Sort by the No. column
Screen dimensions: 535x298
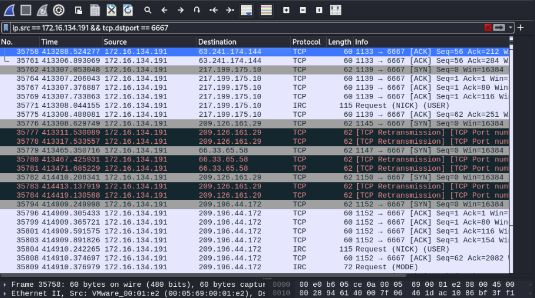click(x=20, y=42)
